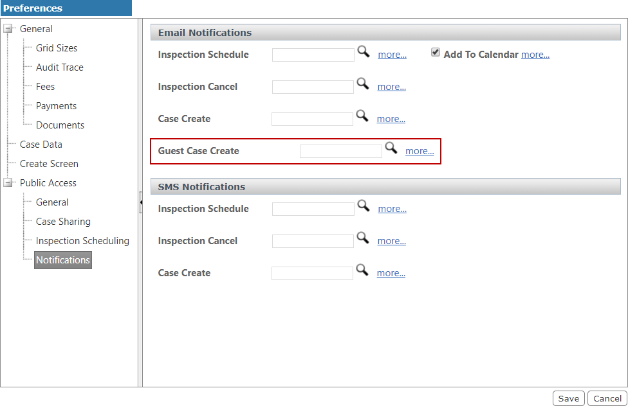Click search icon for Email Inspection Schedule

pyautogui.click(x=364, y=52)
